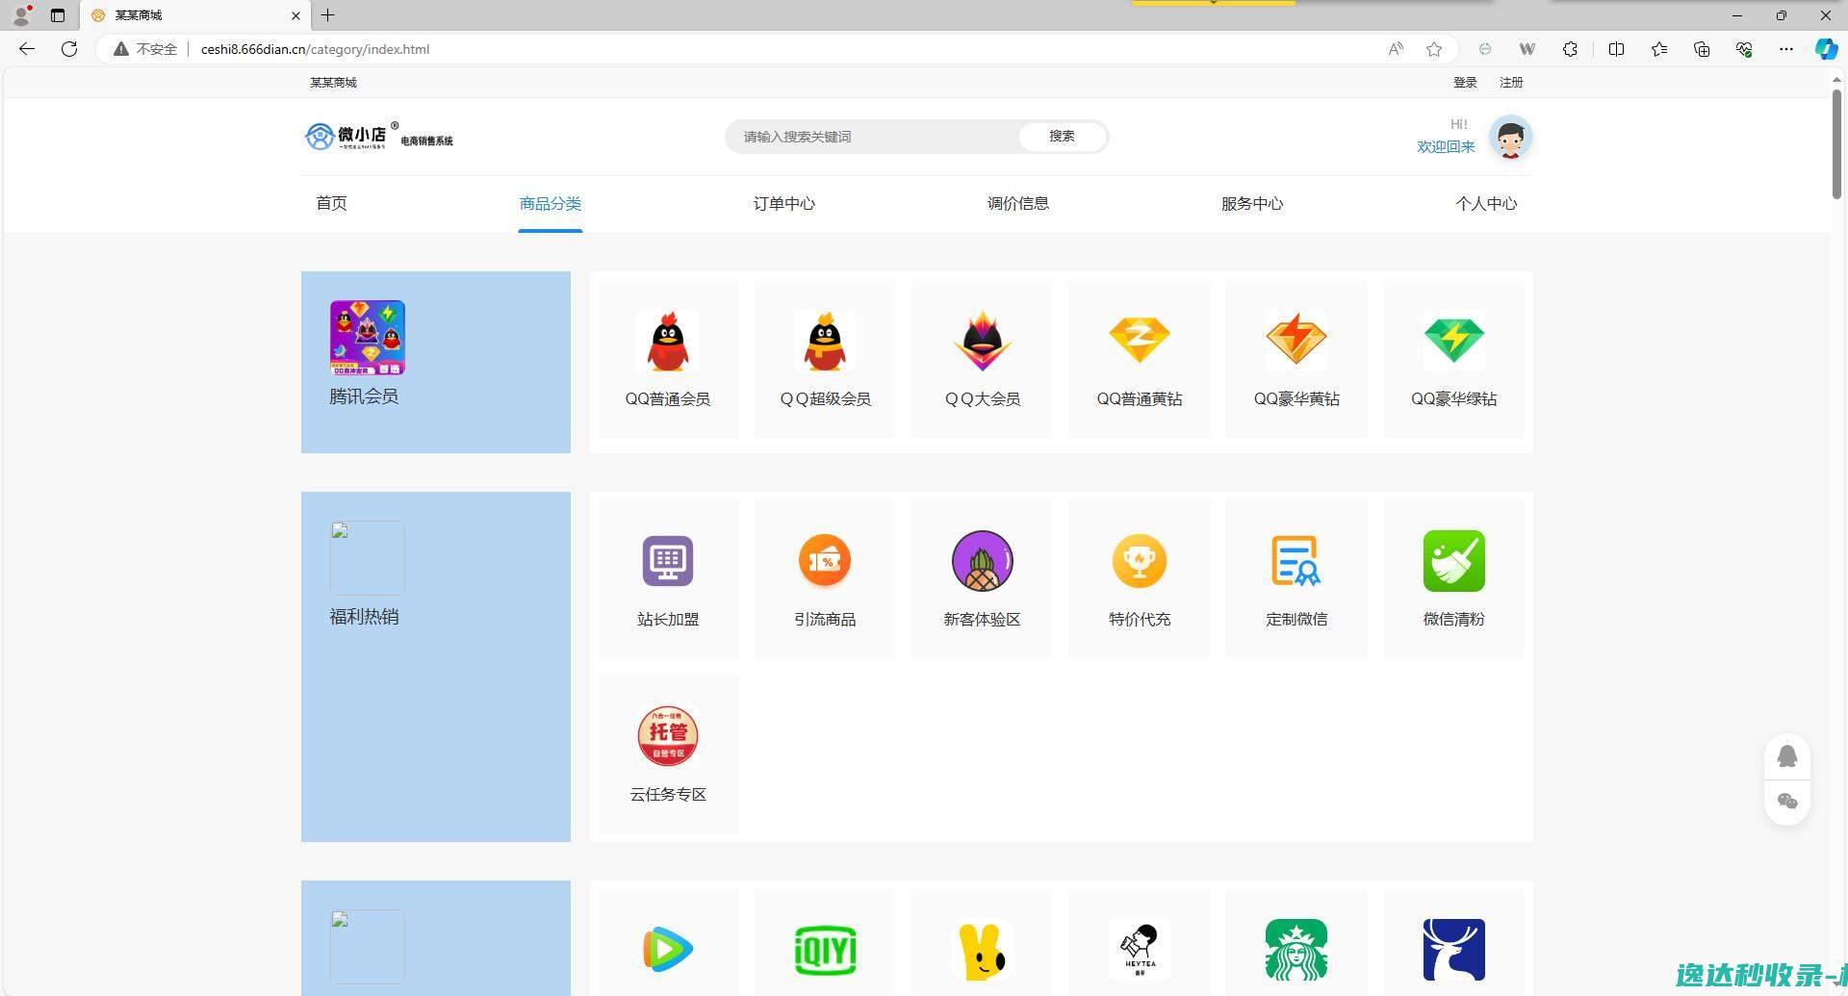Open the HEYTEA logo icon

click(x=1139, y=950)
